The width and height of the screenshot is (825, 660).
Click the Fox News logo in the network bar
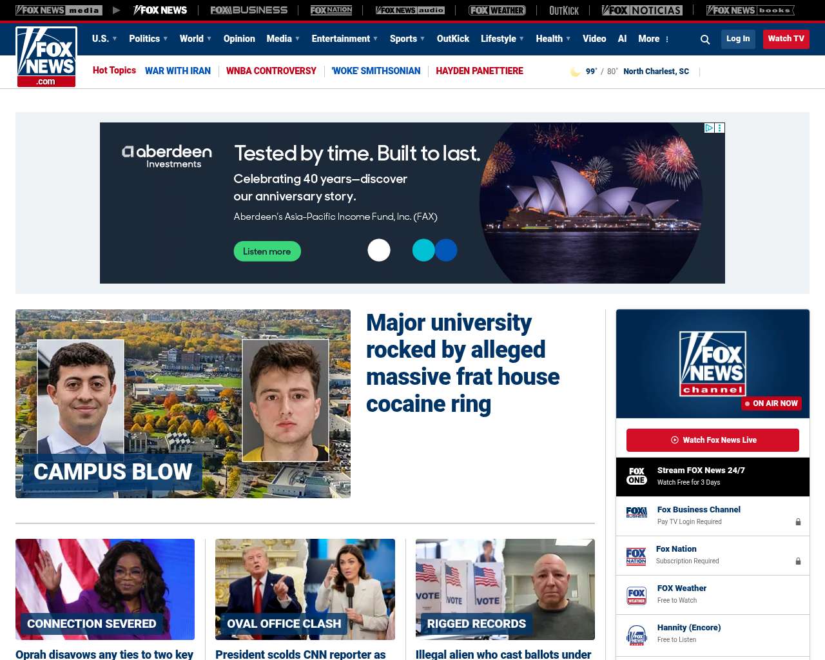pyautogui.click(x=160, y=10)
